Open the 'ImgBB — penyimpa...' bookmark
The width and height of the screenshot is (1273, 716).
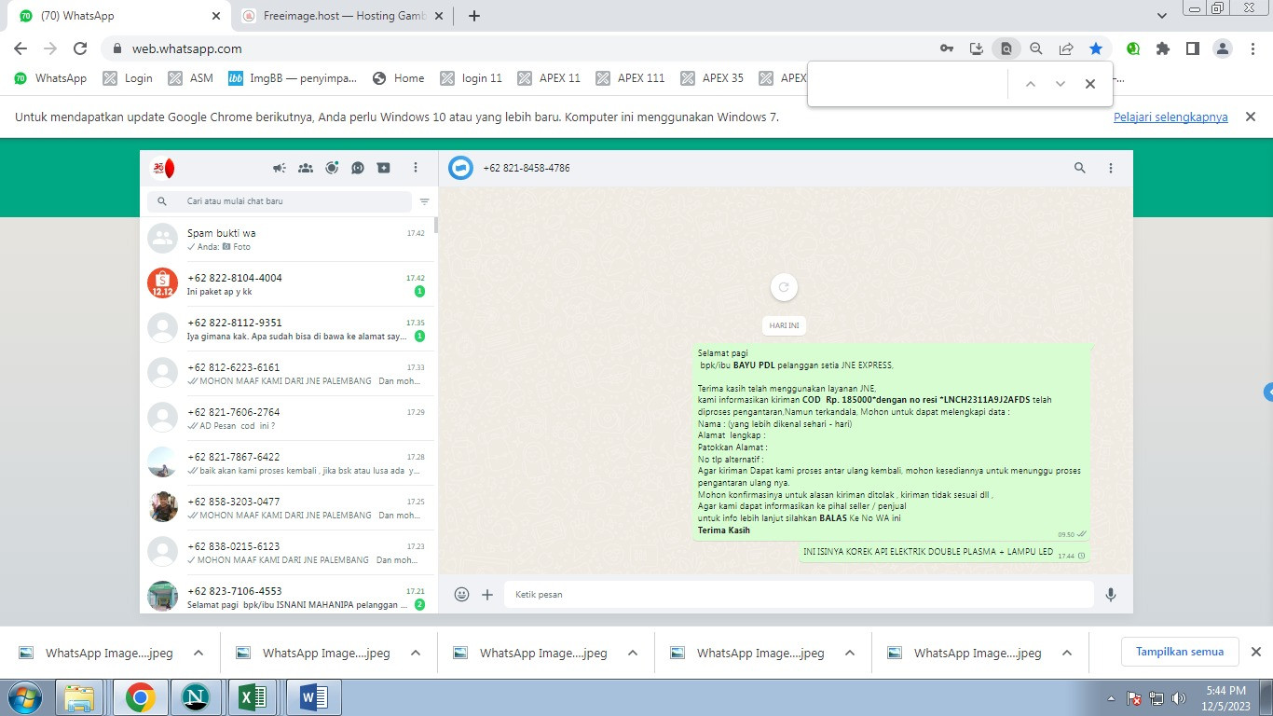tap(293, 78)
